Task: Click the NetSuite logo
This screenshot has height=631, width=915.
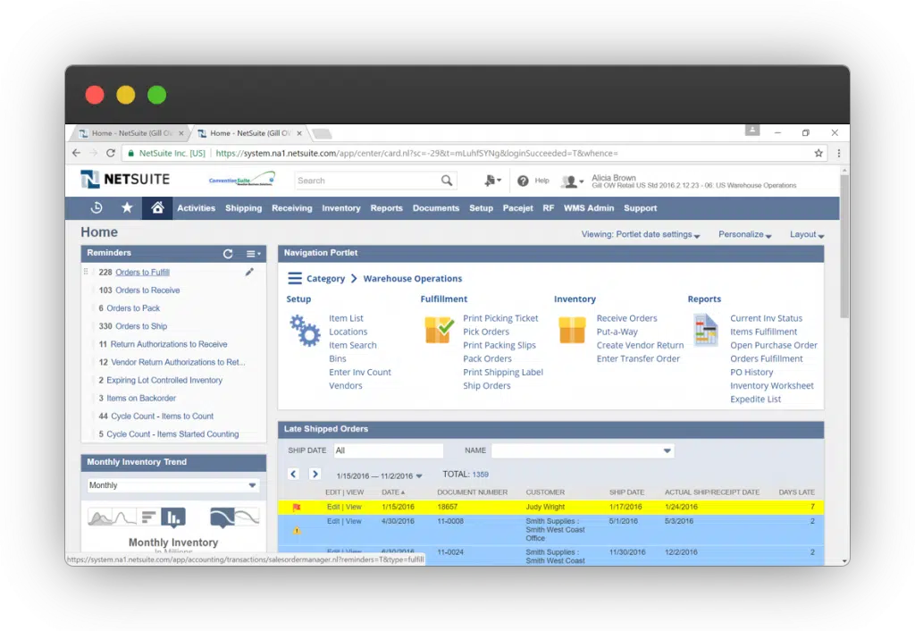Action: point(125,180)
